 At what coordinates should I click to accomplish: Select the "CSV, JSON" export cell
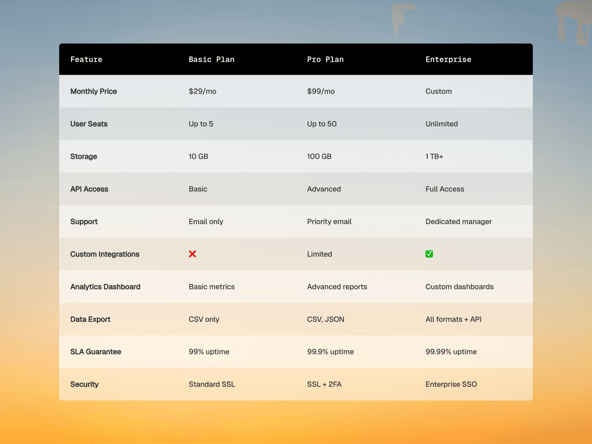(326, 319)
